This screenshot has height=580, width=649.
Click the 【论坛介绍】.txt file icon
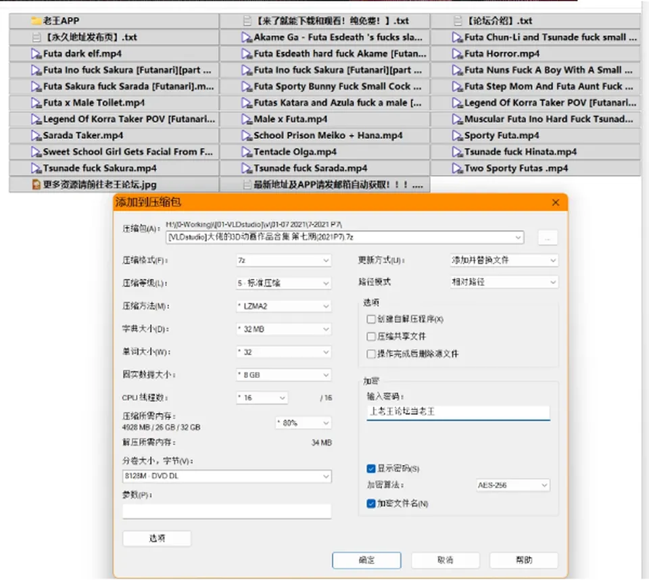(458, 21)
